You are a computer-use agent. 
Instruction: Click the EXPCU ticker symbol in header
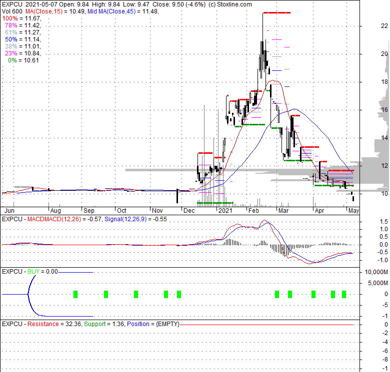(12, 4)
